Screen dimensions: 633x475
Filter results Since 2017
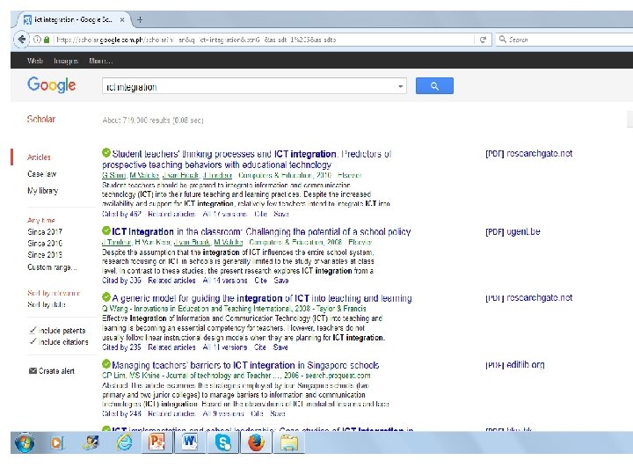coord(45,232)
